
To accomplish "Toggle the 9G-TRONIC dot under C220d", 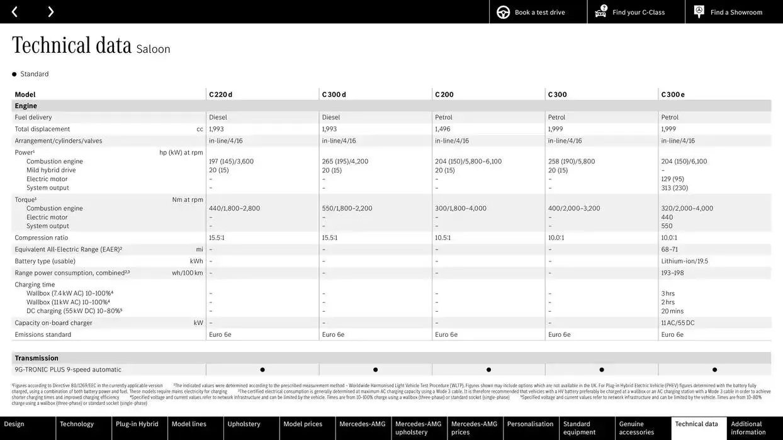I will (262, 369).
